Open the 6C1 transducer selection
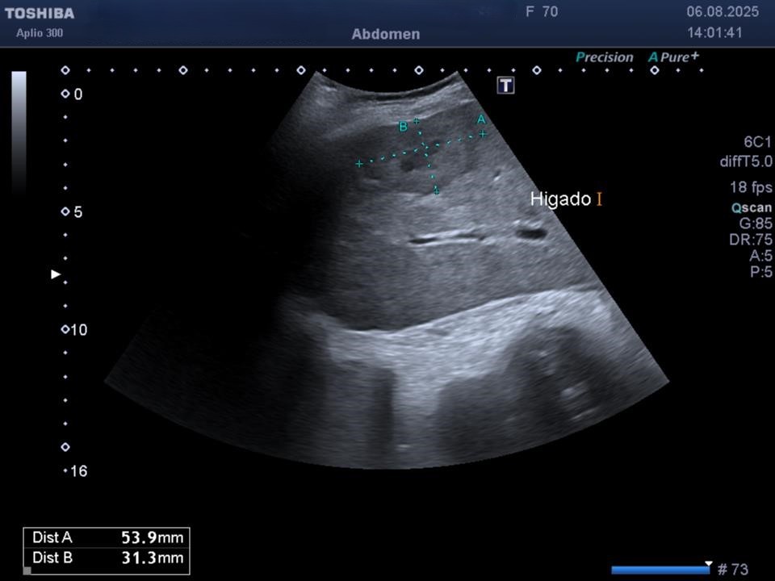This screenshot has height=581, width=775. point(757,142)
